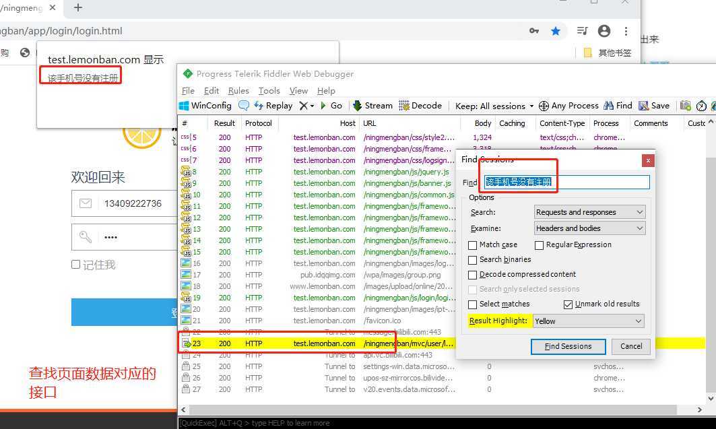The image size is (716, 429).
Task: Open WinConfig in the Fiddler toolbar
Action: point(205,106)
